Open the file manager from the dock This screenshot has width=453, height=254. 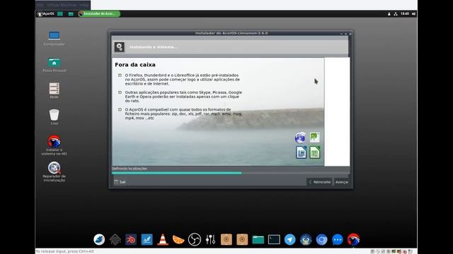point(258,239)
